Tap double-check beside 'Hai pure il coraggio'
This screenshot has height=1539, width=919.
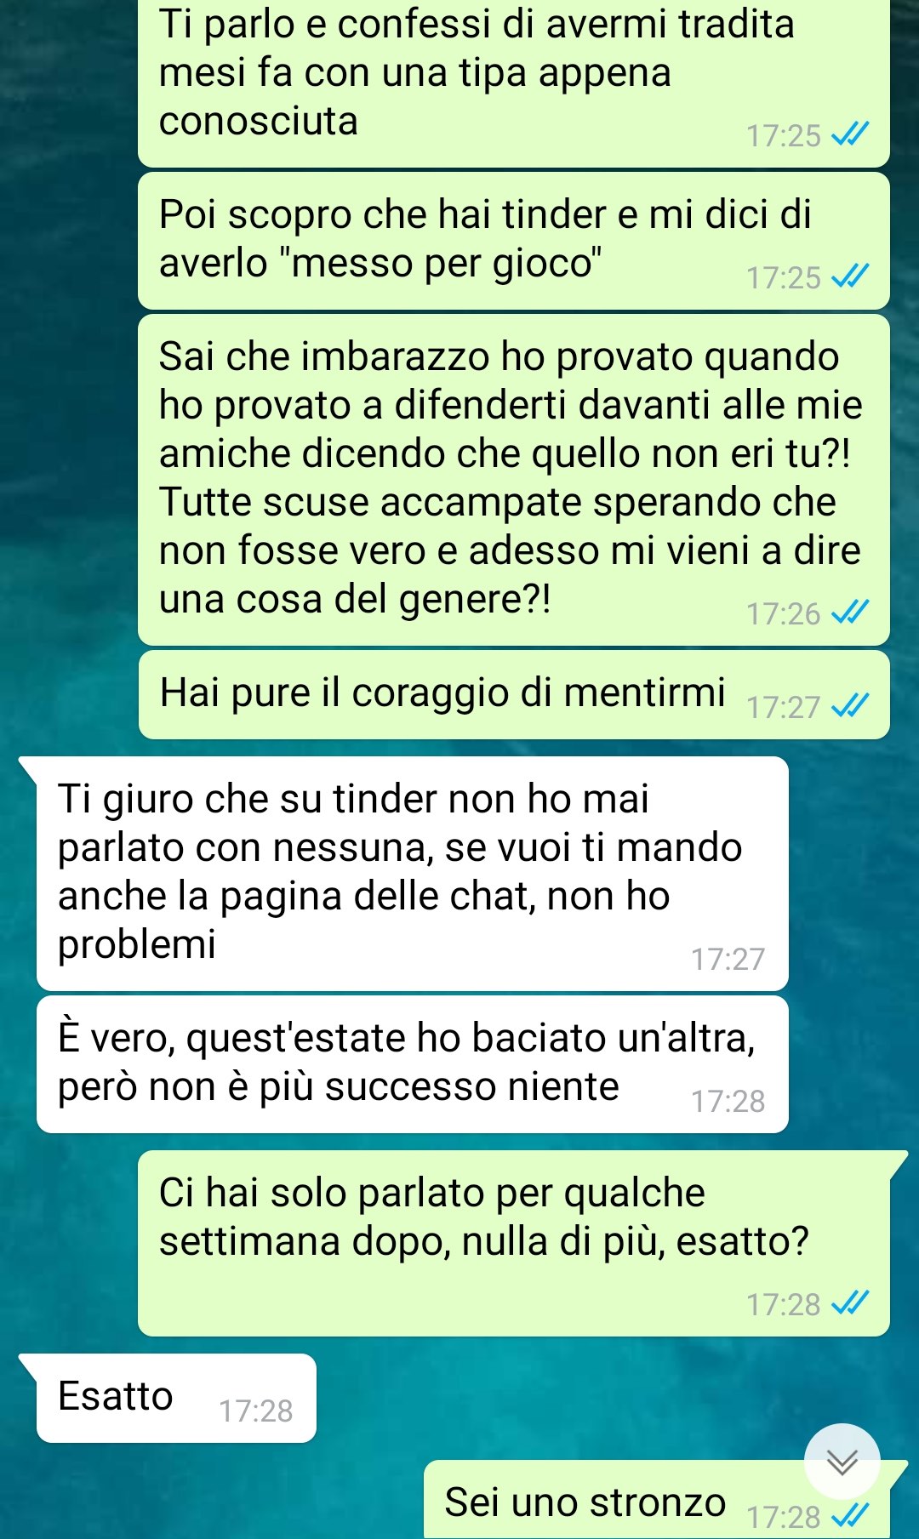[x=849, y=706]
